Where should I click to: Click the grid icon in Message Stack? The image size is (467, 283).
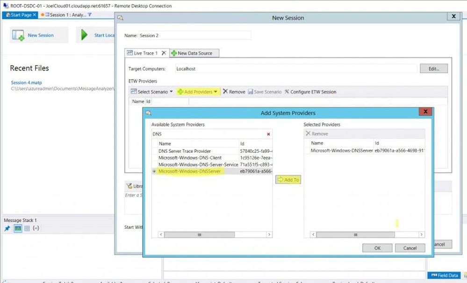pyautogui.click(x=27, y=228)
